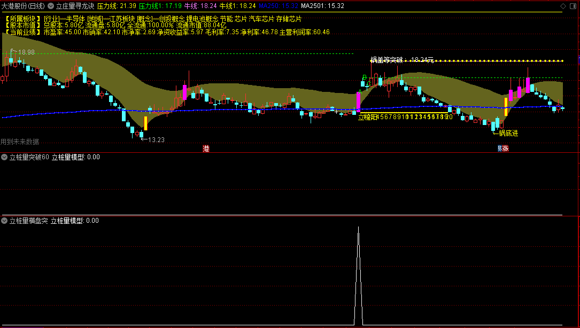This screenshot has height=328, width=580.
Task: Click the white MA2501: 15.32 value
Action: pos(322,6)
